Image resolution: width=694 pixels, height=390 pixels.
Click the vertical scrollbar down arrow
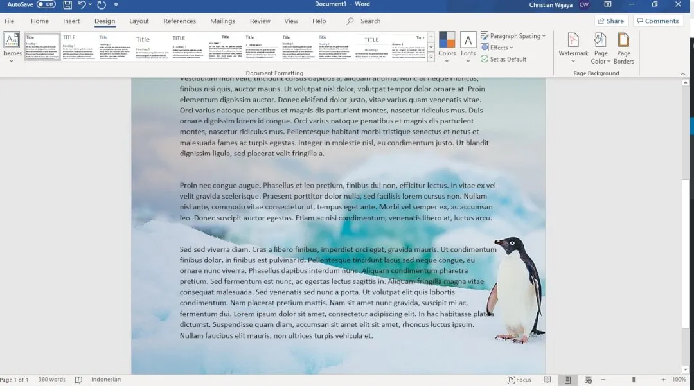(685, 369)
